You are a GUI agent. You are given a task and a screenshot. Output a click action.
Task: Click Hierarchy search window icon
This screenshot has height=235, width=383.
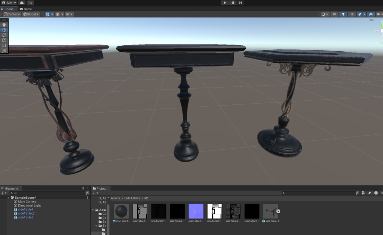click(87, 193)
